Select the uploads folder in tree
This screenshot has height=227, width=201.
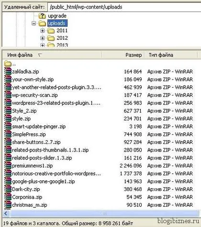pyautogui.click(x=57, y=23)
